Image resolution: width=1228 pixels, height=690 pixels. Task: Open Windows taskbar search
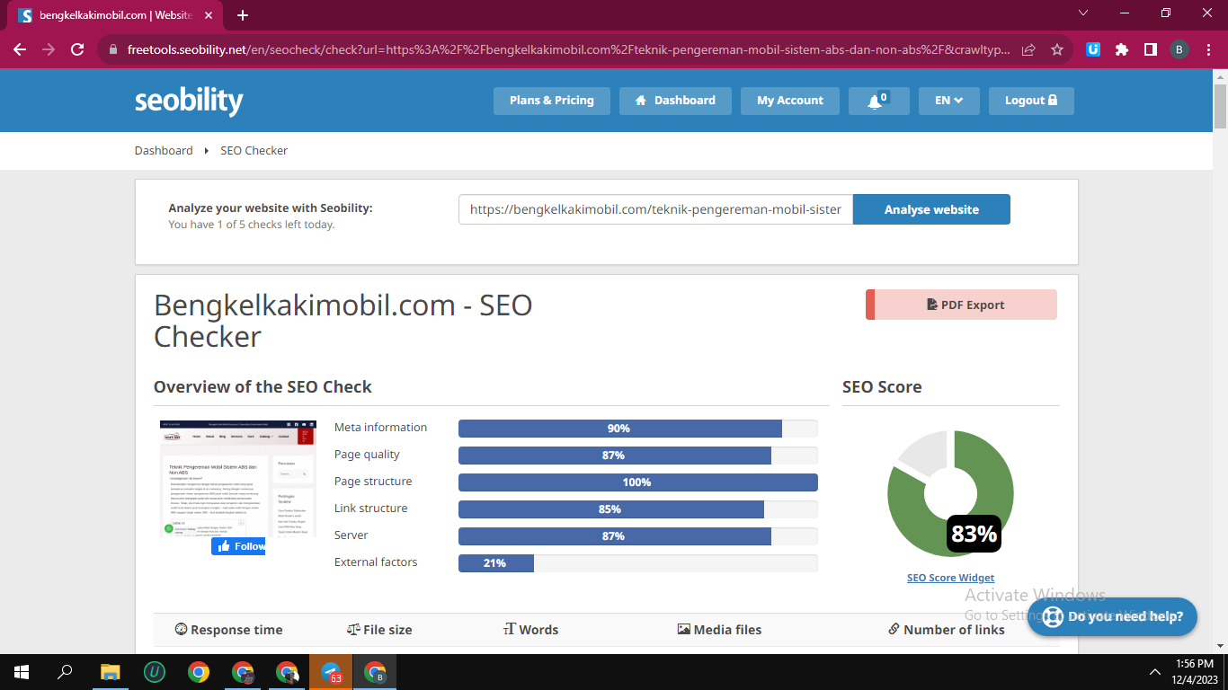[65, 672]
